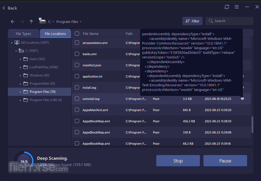261x181 pixels.
Task: Click the 2023-08-18 10:25:25 date cell
Action: (x=218, y=99)
